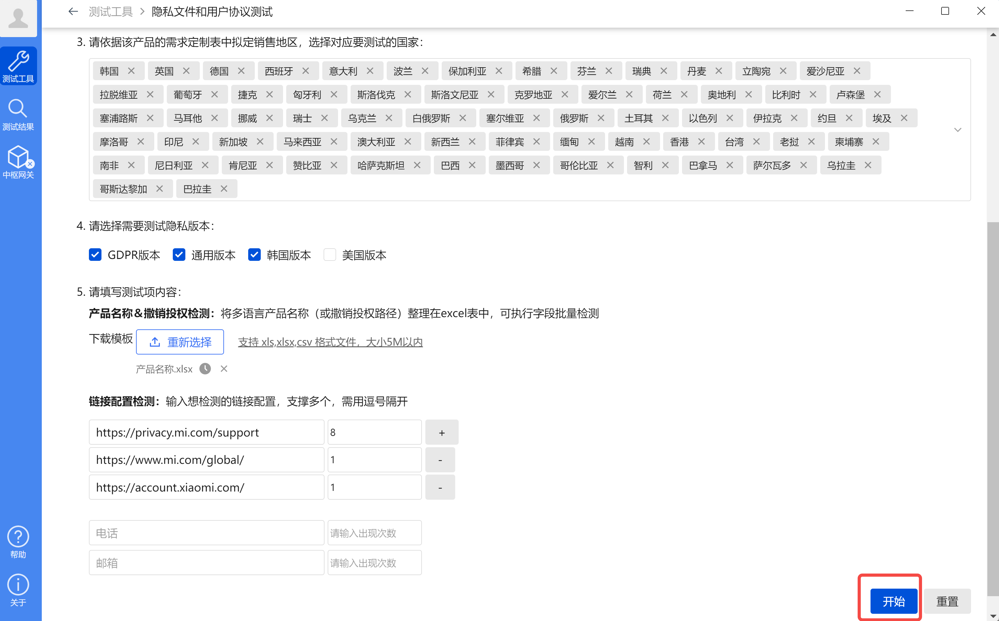Screen dimensions: 999x621
Task: Remove the 白俄罗斯 country tag
Action: (x=462, y=118)
